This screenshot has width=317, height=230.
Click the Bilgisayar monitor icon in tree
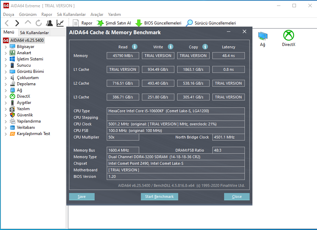[x=12, y=47]
